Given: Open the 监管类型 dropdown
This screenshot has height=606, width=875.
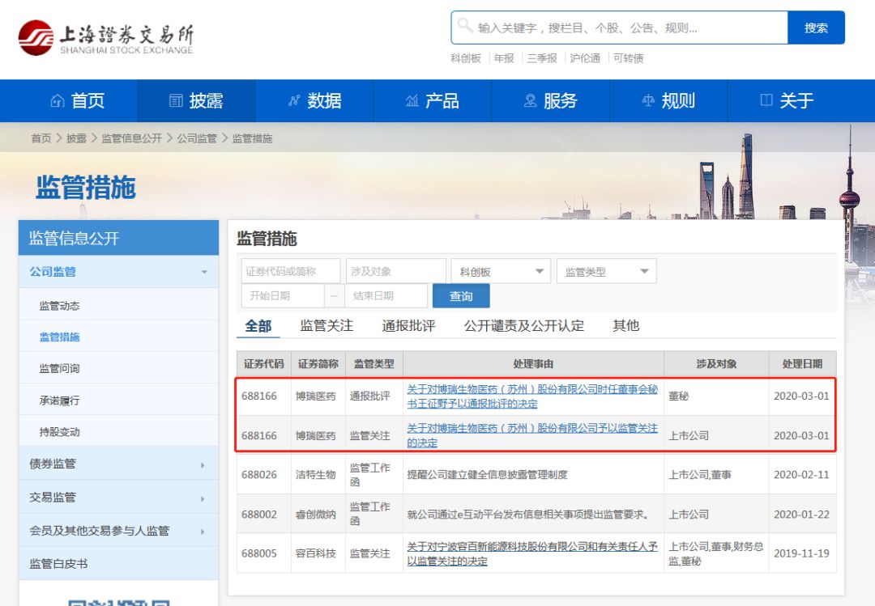Looking at the screenshot, I should click(607, 272).
